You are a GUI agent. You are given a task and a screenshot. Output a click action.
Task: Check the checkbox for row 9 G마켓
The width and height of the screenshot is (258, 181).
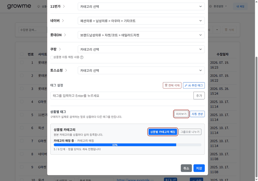pyautogui.click(x=22, y=167)
